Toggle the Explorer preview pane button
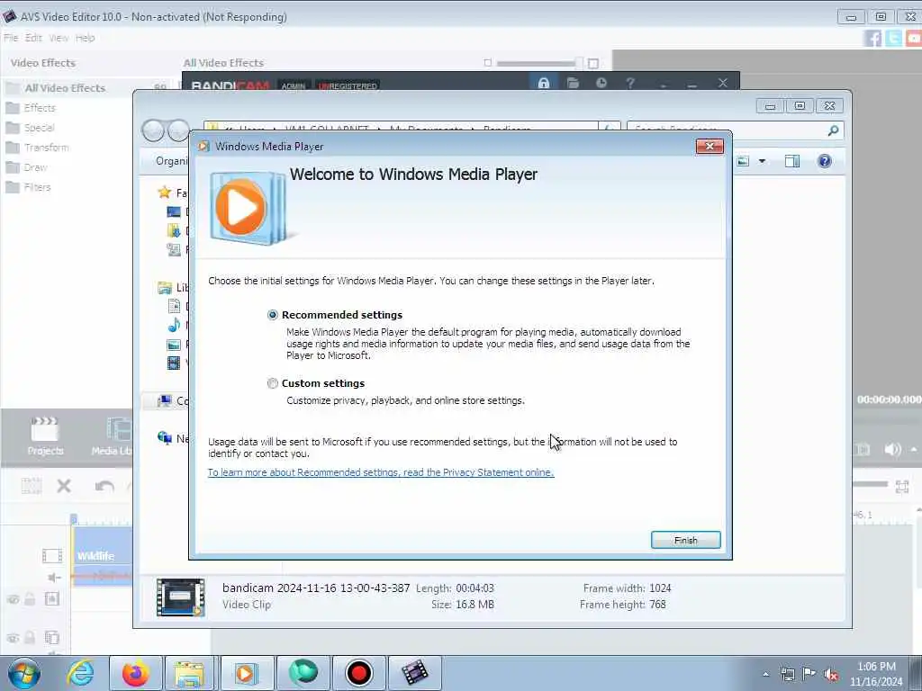This screenshot has width=922, height=691. 792,161
